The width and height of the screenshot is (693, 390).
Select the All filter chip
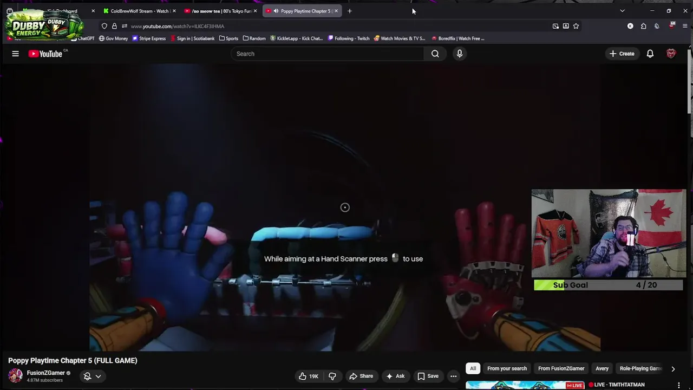473,368
